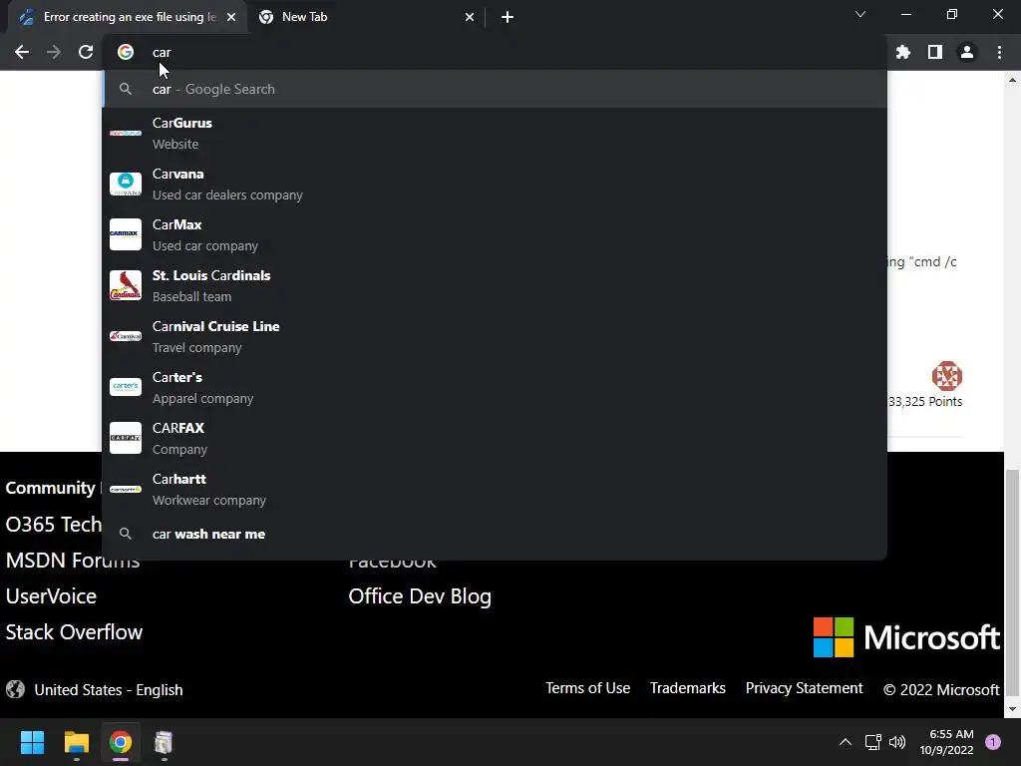
Task: Choose the 'car wash near me' suggestion
Action: coord(495,535)
